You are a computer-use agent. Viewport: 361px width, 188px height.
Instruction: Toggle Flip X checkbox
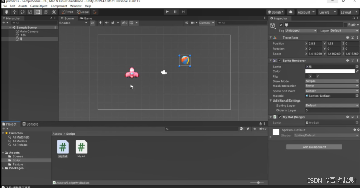click(x=307, y=76)
